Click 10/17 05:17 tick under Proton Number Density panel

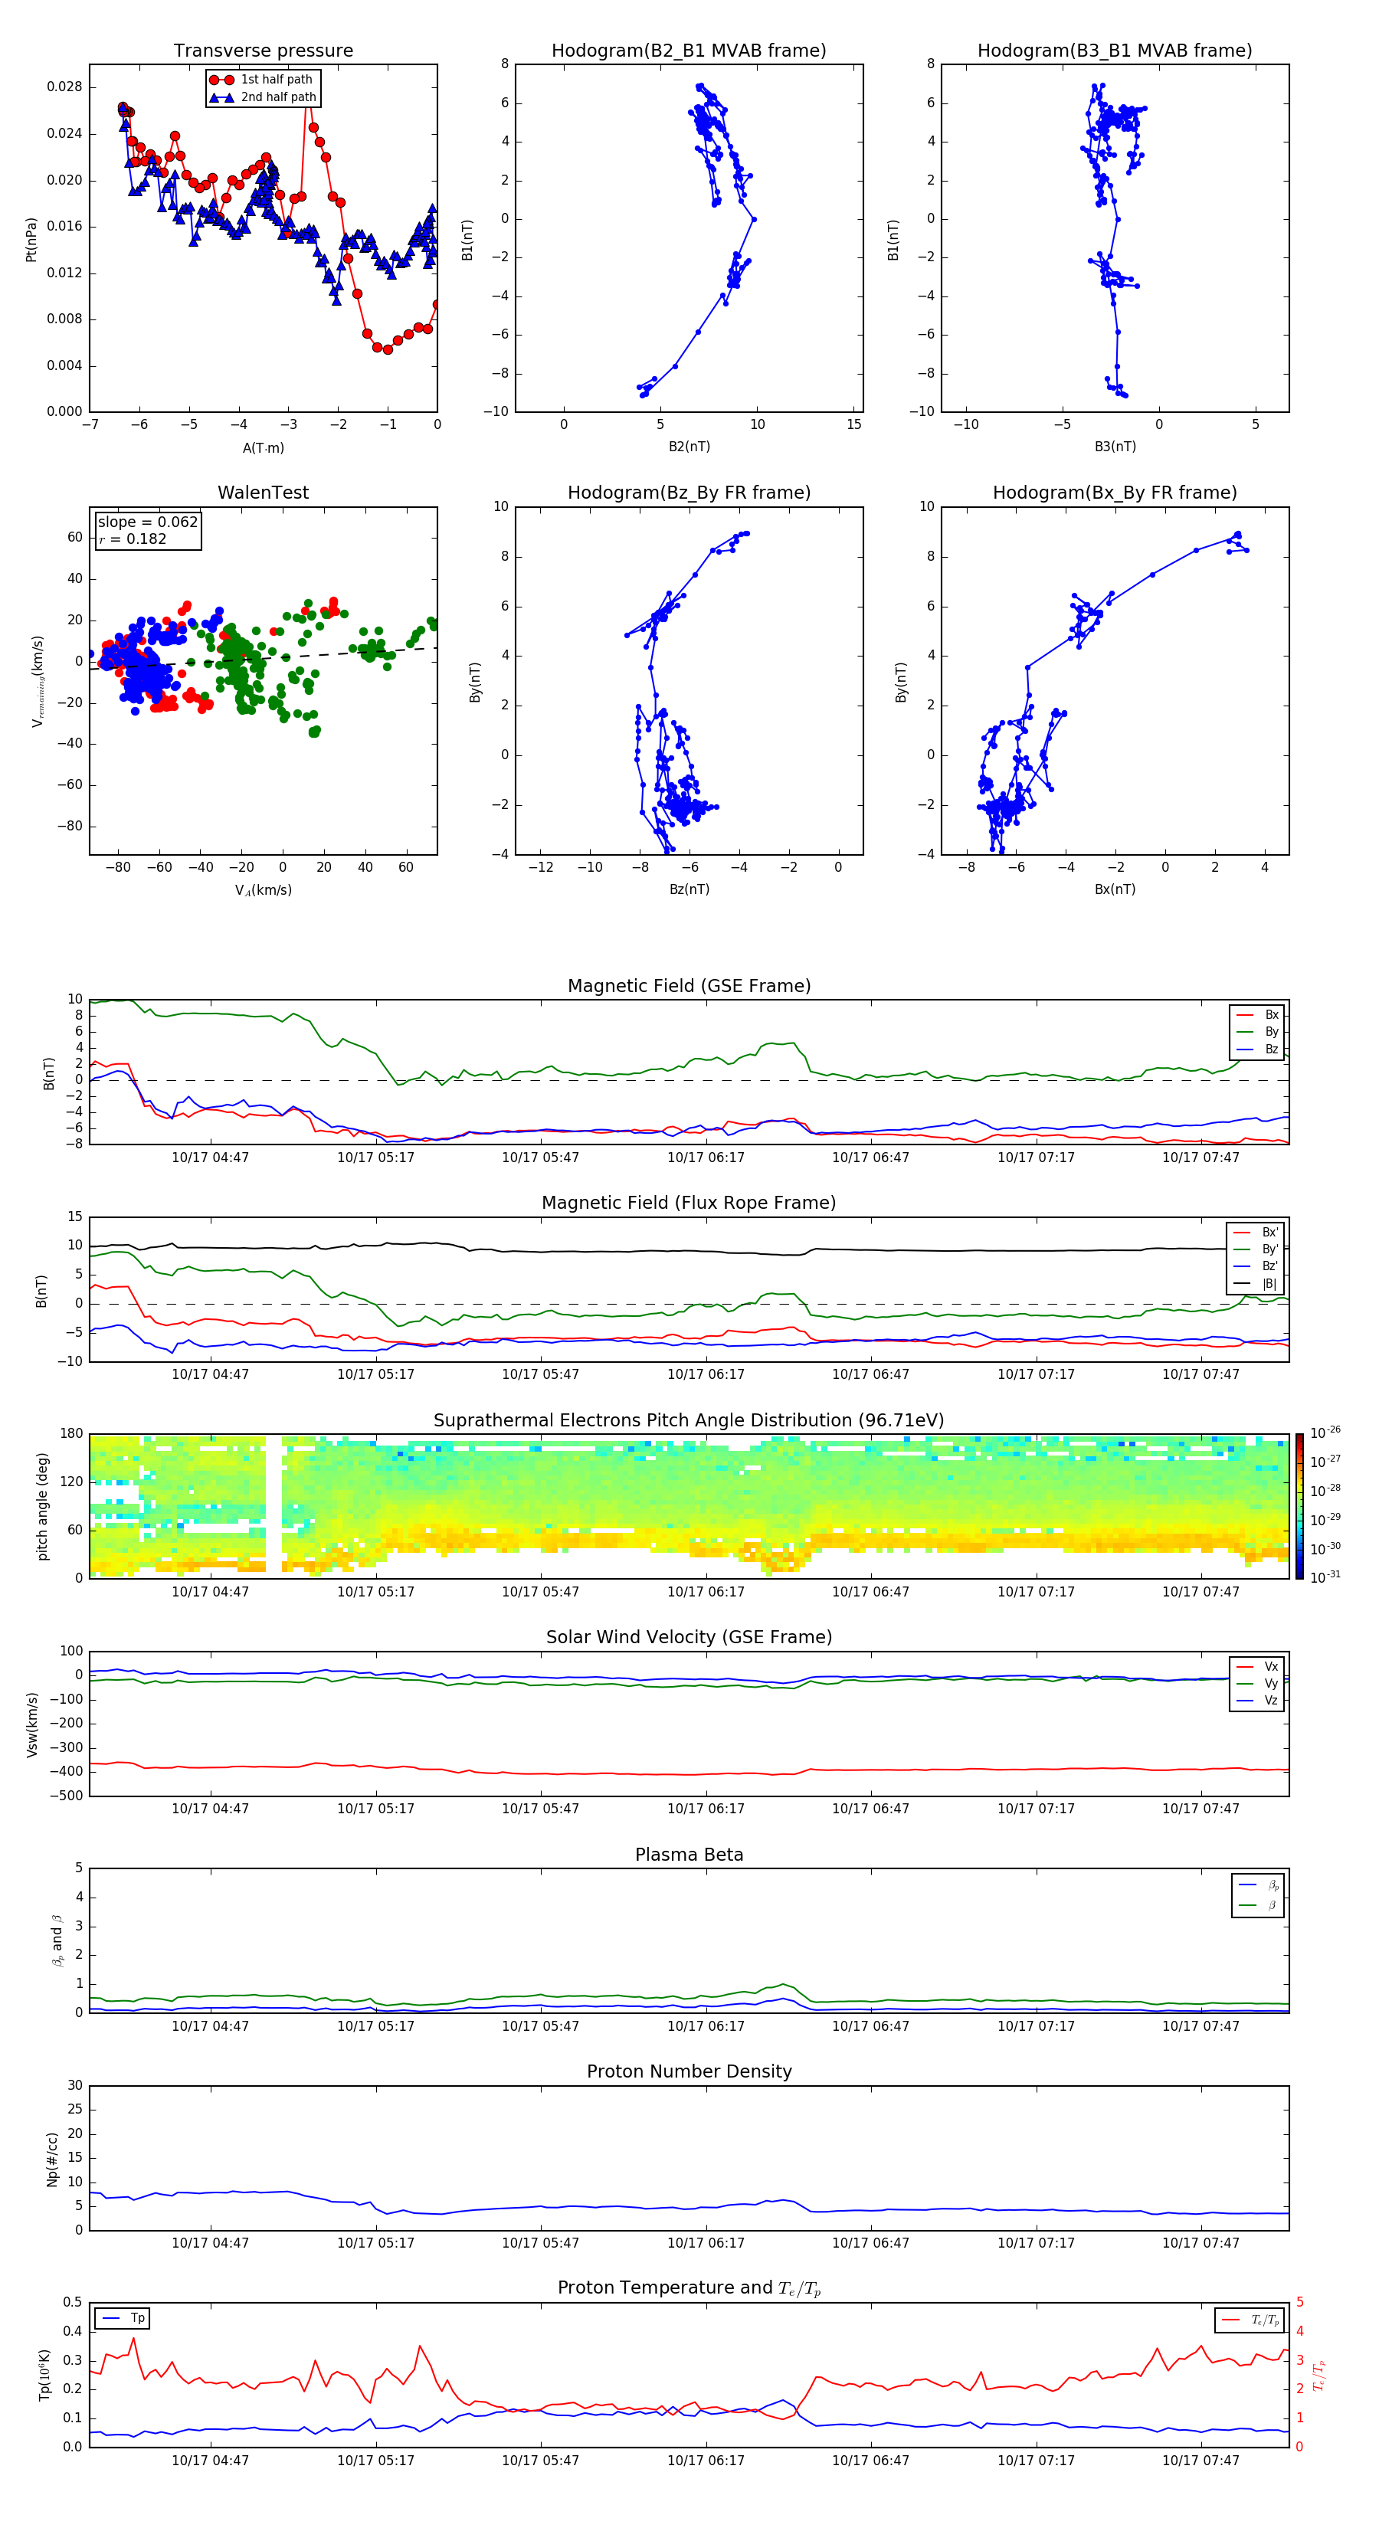(376, 2243)
